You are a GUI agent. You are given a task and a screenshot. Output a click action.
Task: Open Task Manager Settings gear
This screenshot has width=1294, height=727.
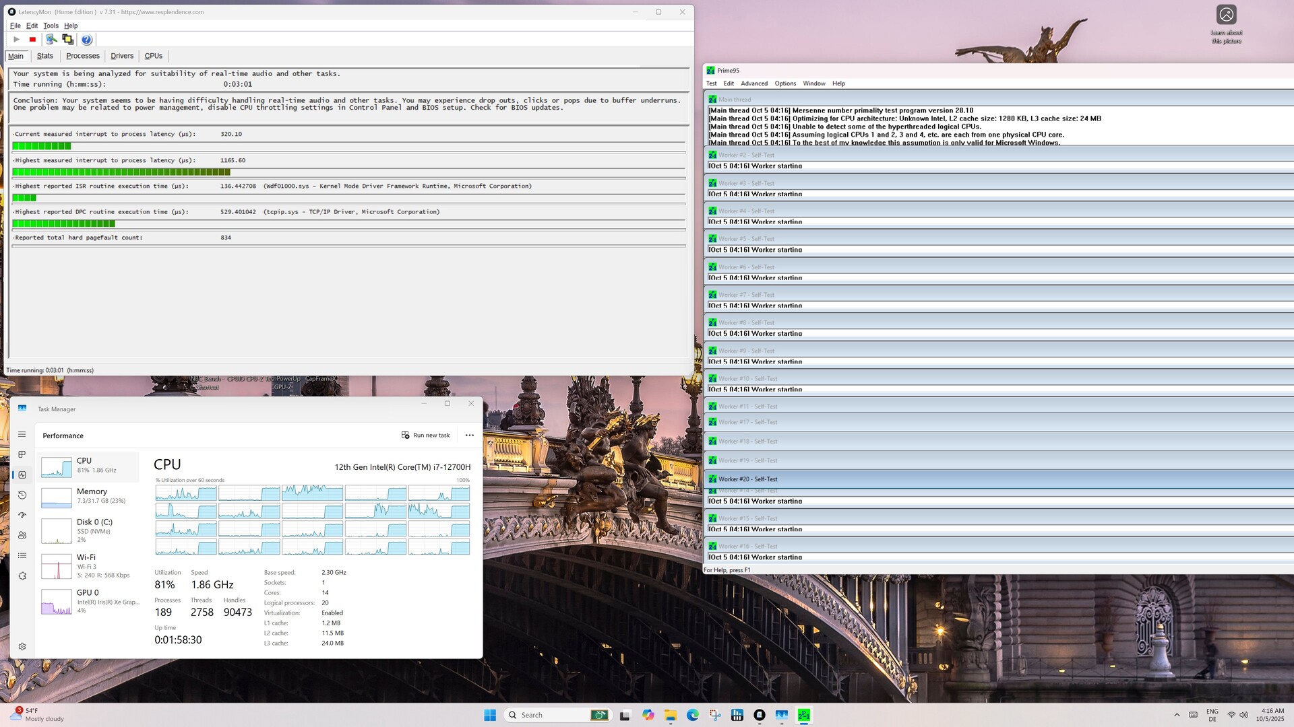tap(22, 647)
